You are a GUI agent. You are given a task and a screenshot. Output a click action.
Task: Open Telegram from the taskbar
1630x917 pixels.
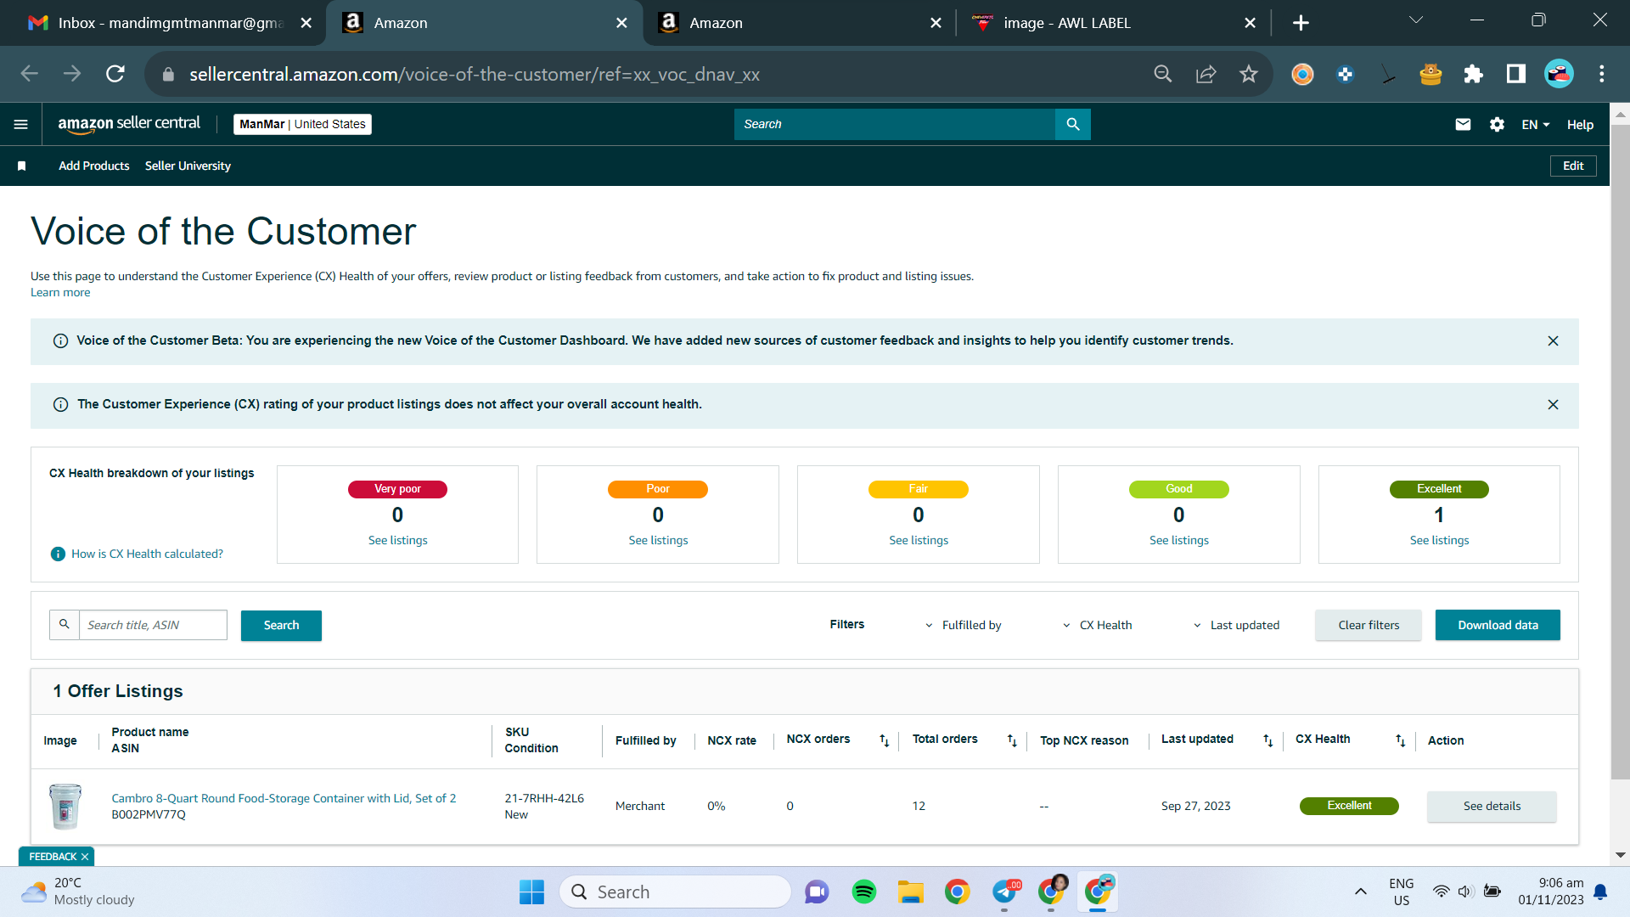click(x=1004, y=892)
